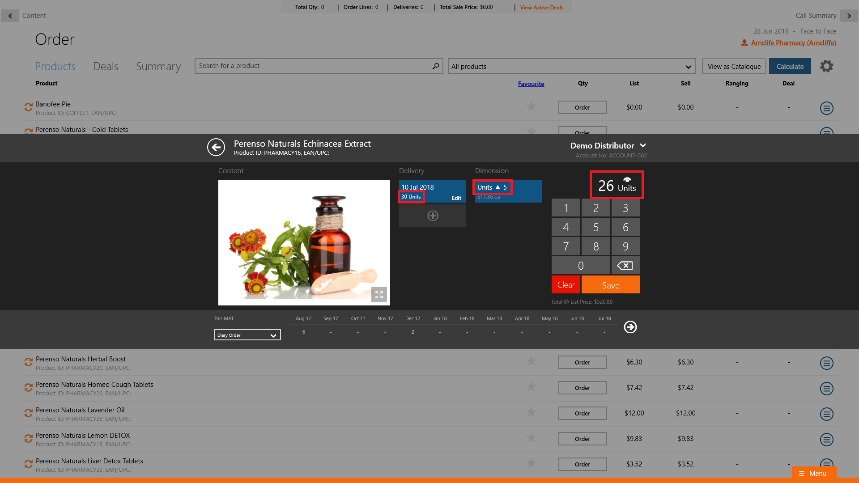Click refresh icon beside Perenso Naturals Lavender Oil
859x483 pixels.
[29, 413]
